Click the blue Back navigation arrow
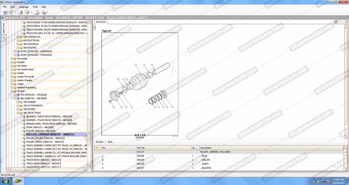The width and height of the screenshot is (349, 185). [5, 12]
